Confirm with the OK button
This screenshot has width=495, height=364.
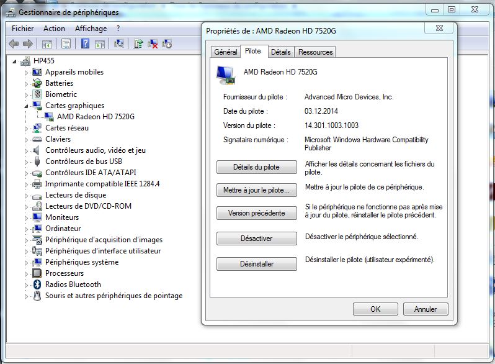pos(375,309)
